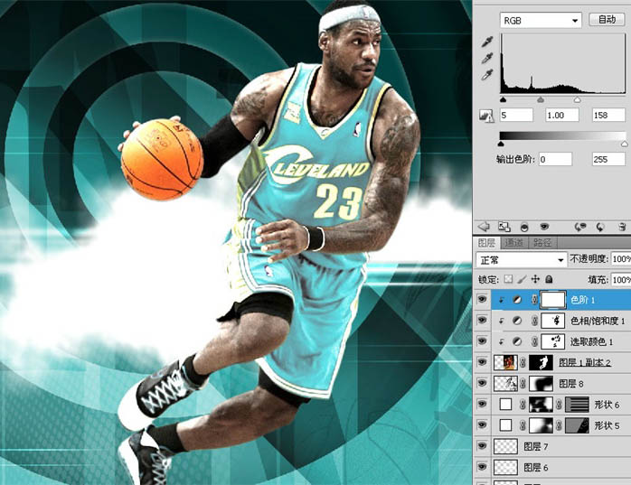The width and height of the screenshot is (631, 485).
Task: Toggle adjustment layer visibility eye in Adjustments panel
Action: 544,227
